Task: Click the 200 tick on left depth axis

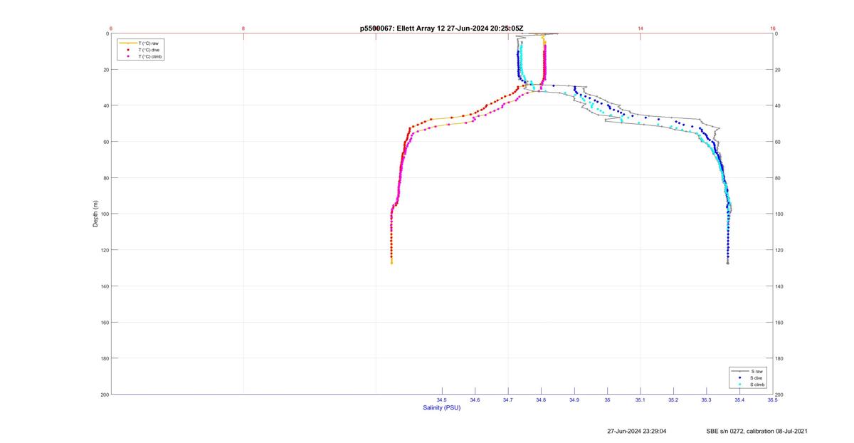Action: (105, 394)
